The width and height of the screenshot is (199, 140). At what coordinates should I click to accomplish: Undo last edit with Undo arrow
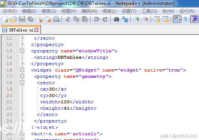[x=96, y=19]
